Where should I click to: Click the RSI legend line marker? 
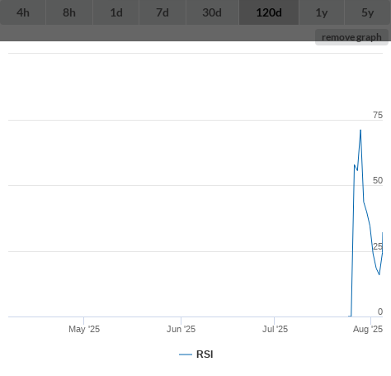pos(186,355)
